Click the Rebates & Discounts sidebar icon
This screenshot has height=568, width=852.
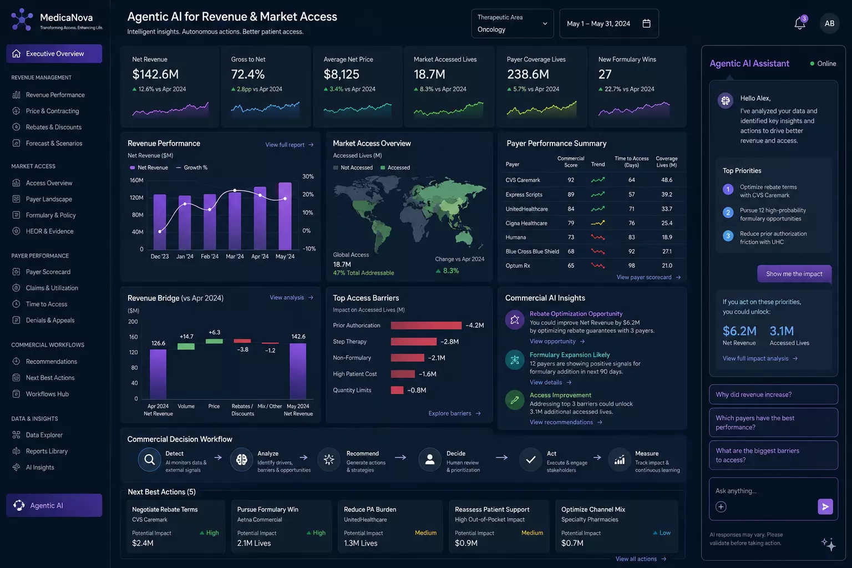coord(16,127)
